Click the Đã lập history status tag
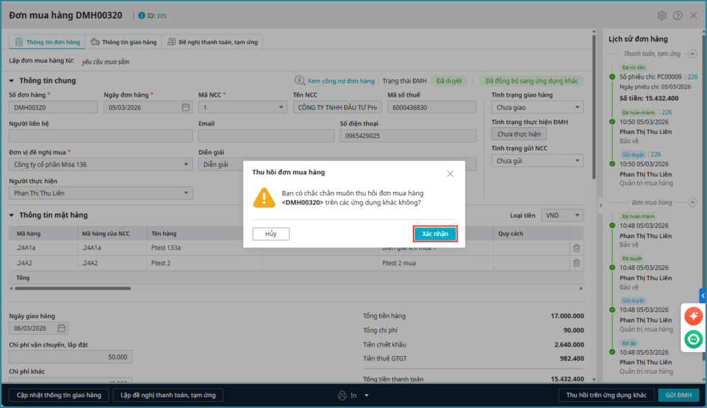Image resolution: width=707 pixels, height=408 pixels. (629, 343)
